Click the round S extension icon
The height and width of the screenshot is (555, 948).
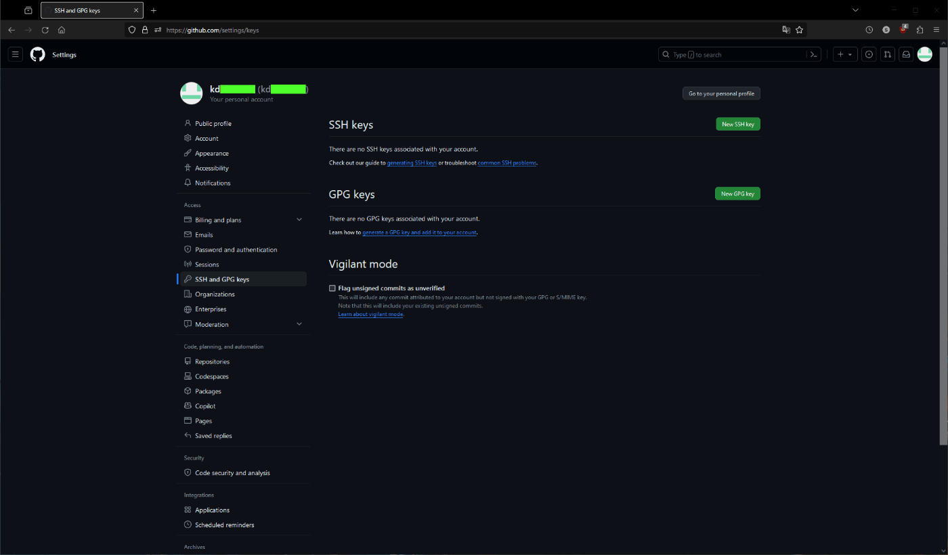[886, 30]
